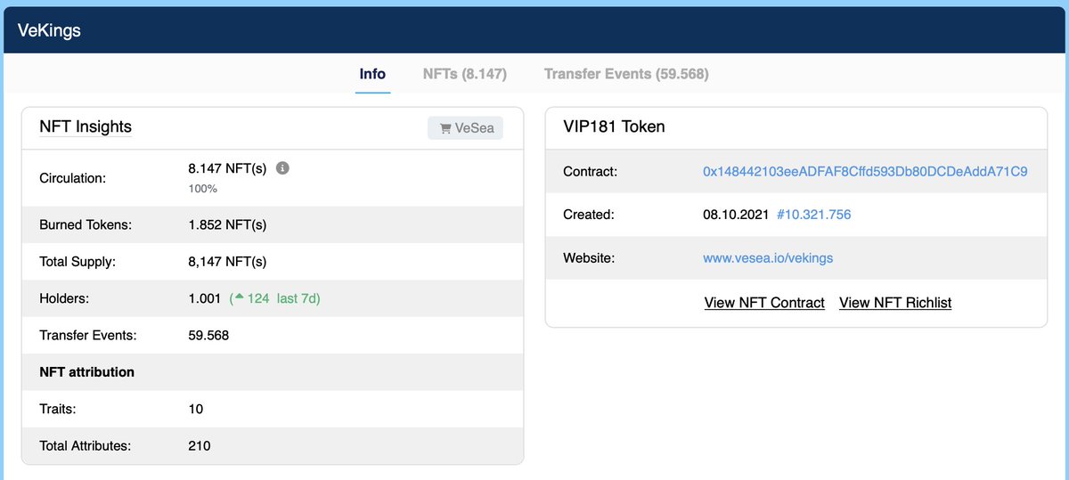Click View NFT Richlist link
Viewport: 1069px width, 480px height.
(895, 303)
